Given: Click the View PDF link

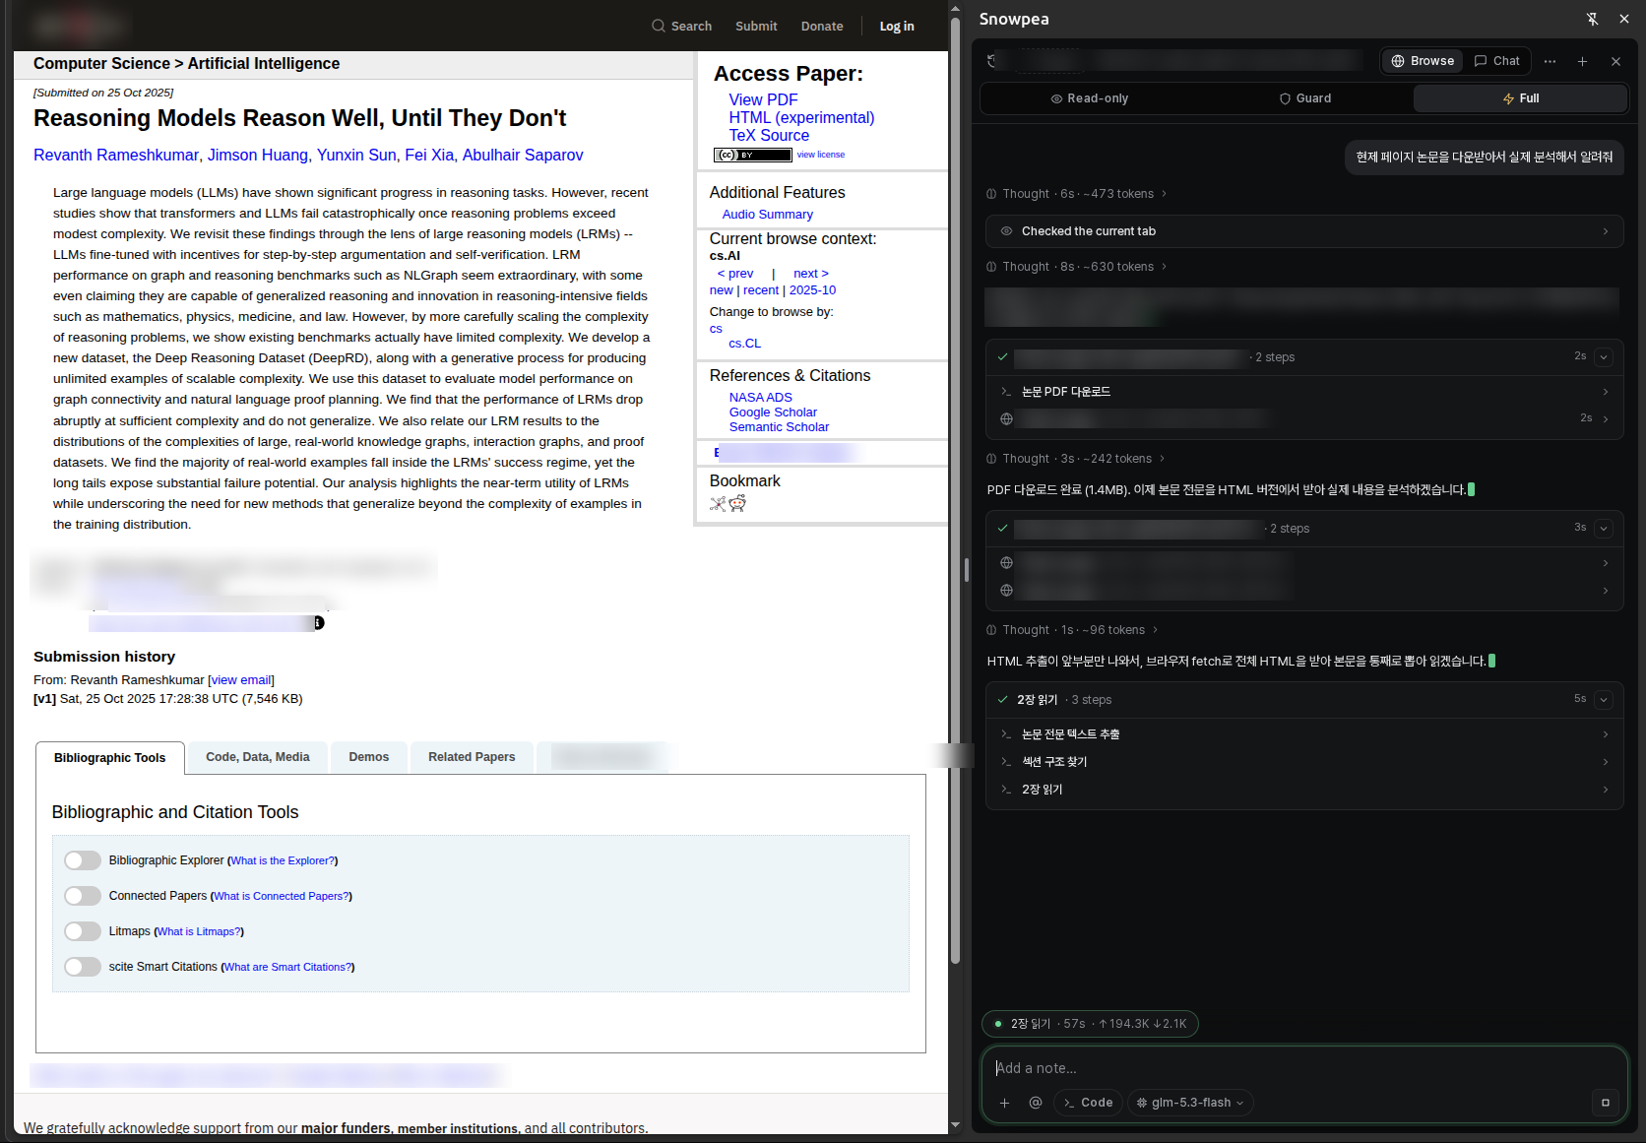Looking at the screenshot, I should (x=763, y=99).
